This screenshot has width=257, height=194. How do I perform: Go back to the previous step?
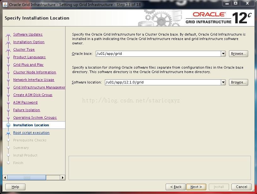point(176,187)
